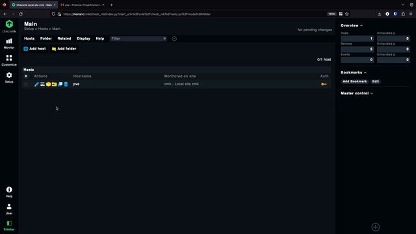Open browser downloads icon

380,14
